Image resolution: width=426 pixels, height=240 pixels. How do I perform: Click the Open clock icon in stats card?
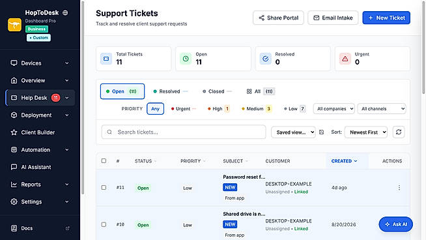(186, 59)
